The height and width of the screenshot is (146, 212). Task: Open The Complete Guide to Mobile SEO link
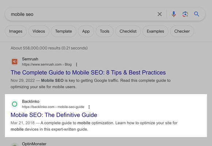coord(88,73)
